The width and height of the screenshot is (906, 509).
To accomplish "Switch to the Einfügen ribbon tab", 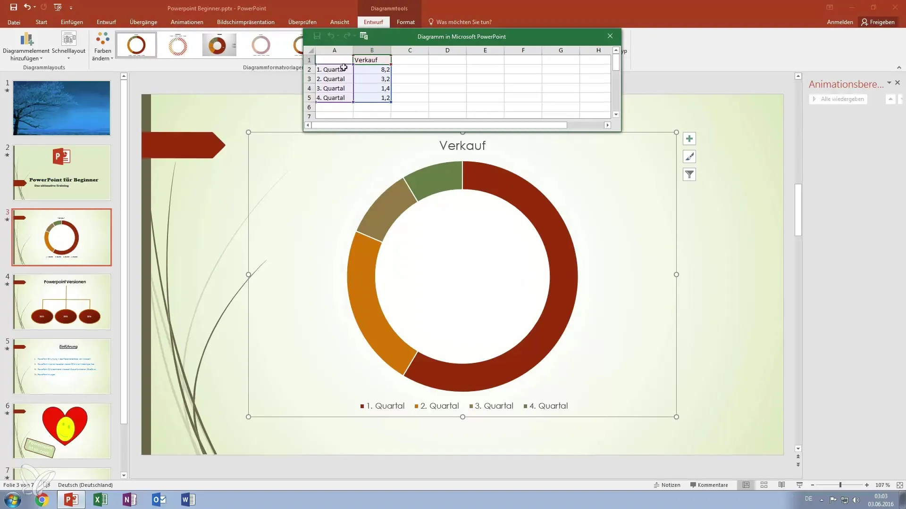I will click(72, 22).
